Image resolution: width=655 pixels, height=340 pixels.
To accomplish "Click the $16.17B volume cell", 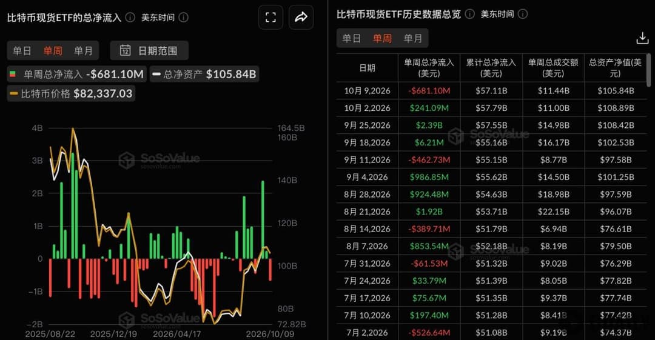I will click(x=554, y=142).
